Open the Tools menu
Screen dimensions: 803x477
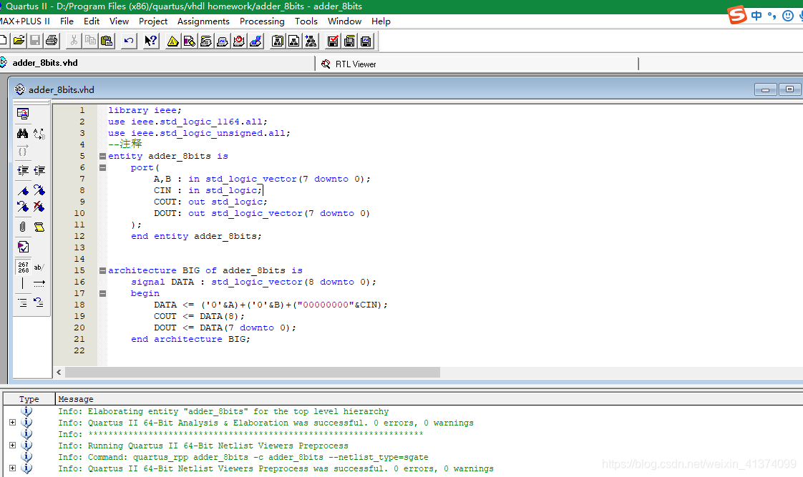[x=306, y=21]
